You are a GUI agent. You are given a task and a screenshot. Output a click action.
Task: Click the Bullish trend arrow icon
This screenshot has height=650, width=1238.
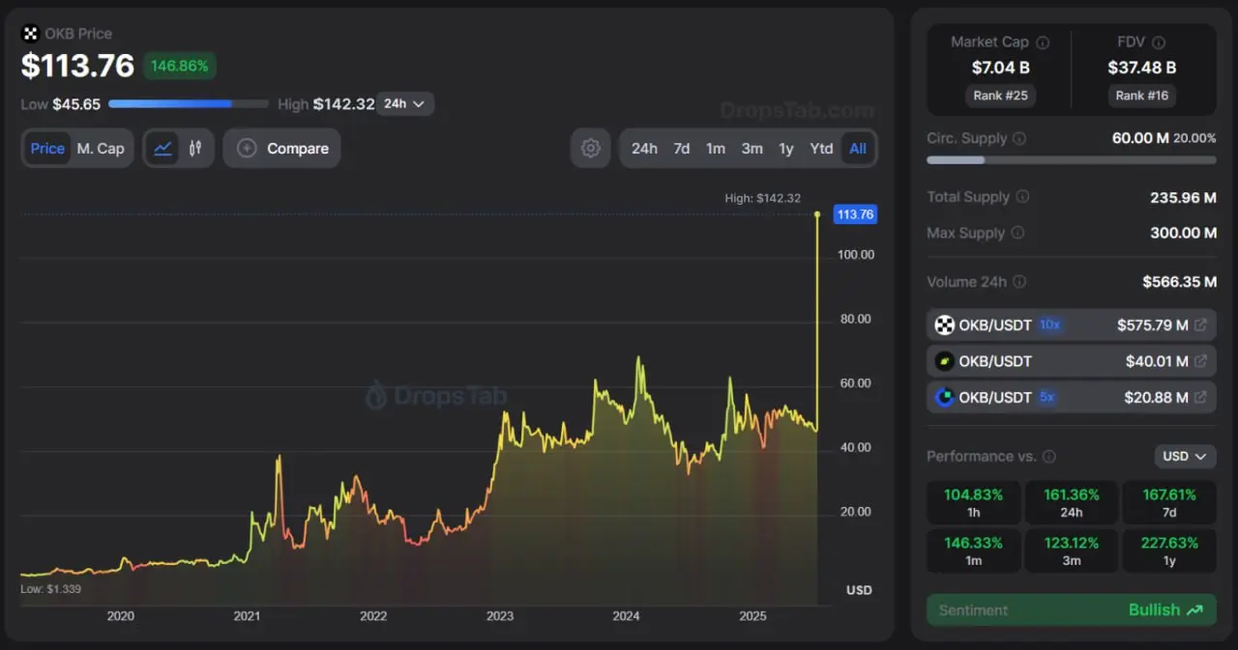1195,610
